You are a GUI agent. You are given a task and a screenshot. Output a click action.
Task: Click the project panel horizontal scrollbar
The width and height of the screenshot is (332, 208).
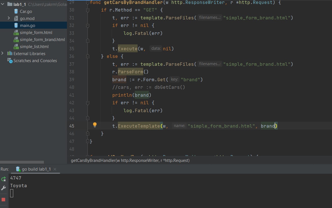click(x=22, y=162)
